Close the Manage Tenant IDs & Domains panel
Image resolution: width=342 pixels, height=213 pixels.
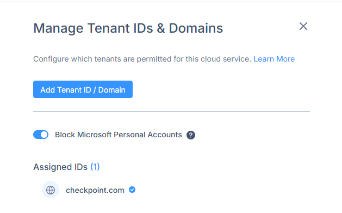303,26
